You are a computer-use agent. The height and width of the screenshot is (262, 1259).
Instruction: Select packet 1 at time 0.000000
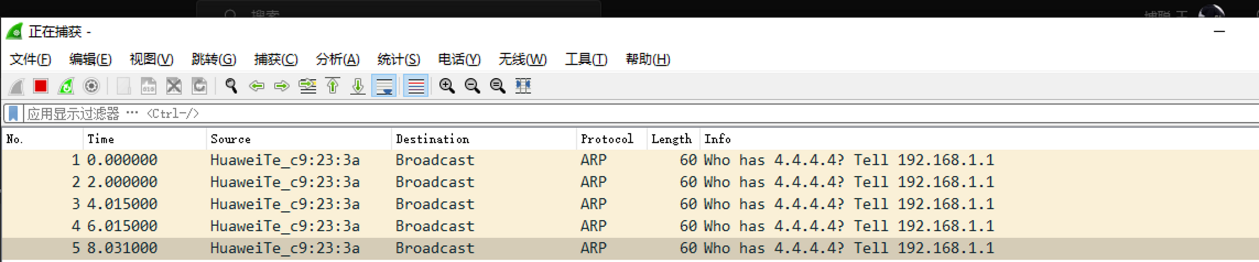[x=631, y=160]
